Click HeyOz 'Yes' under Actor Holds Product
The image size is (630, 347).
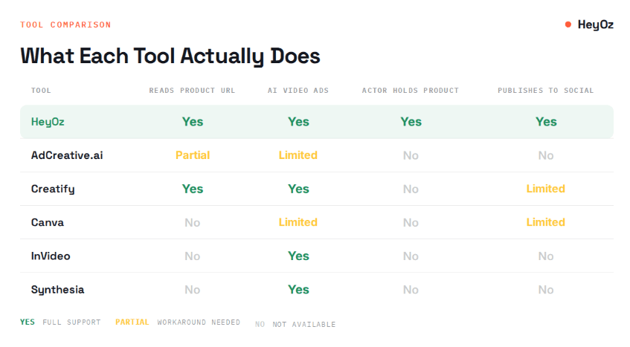[411, 122]
